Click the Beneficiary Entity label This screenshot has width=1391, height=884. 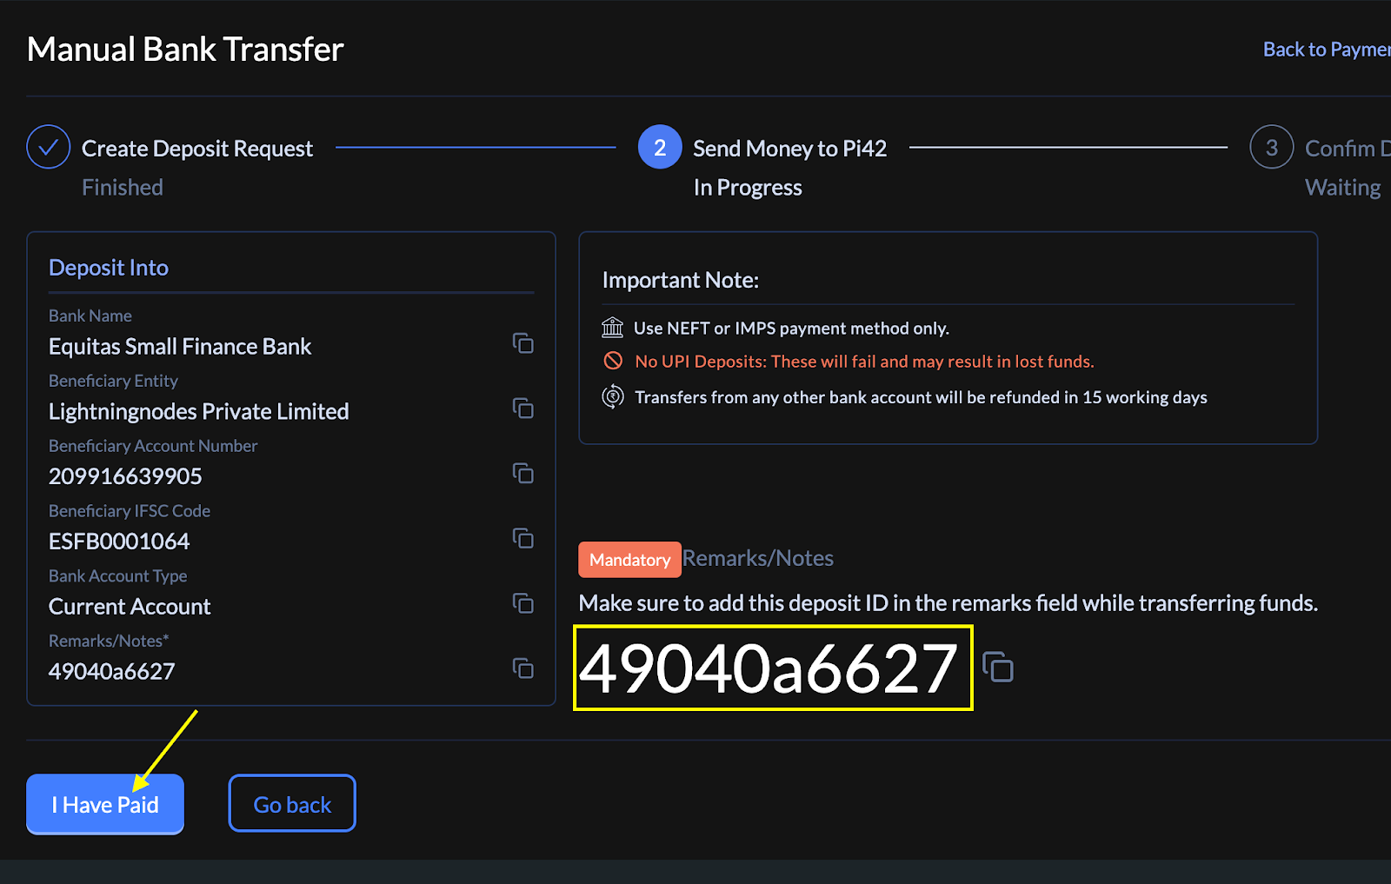(x=113, y=381)
